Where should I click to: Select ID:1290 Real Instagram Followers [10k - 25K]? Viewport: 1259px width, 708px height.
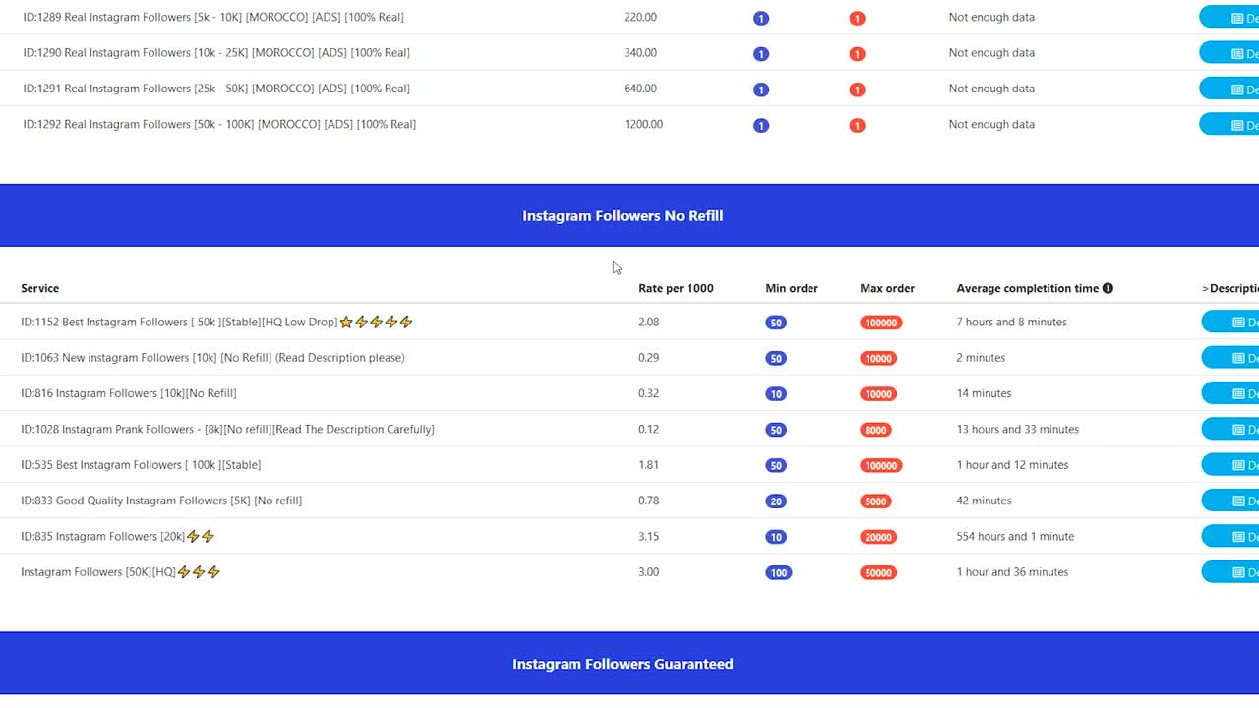point(216,53)
